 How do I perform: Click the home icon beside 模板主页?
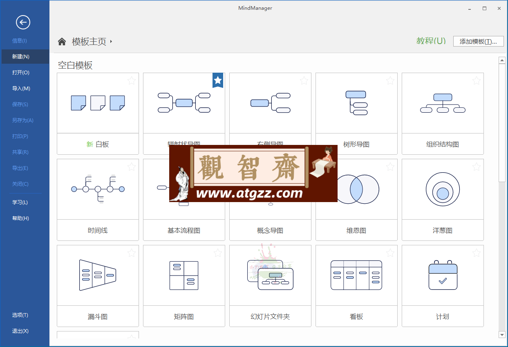point(62,41)
